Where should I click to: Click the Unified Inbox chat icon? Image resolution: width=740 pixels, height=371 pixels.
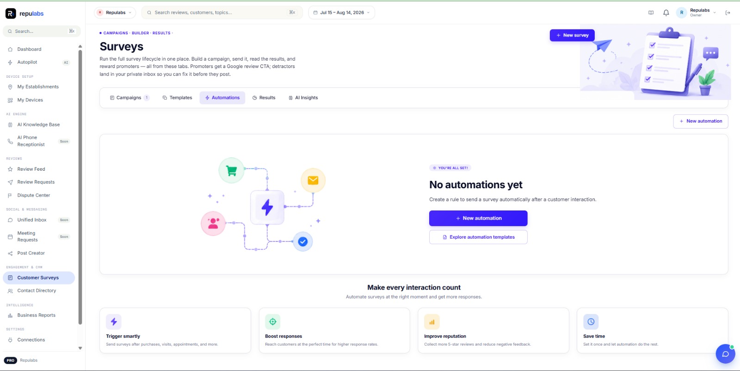tap(10, 220)
